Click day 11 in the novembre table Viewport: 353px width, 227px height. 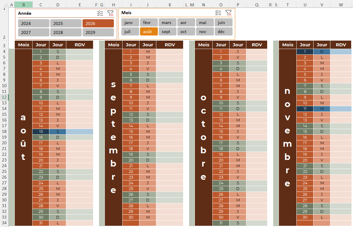pyautogui.click(x=305, y=109)
